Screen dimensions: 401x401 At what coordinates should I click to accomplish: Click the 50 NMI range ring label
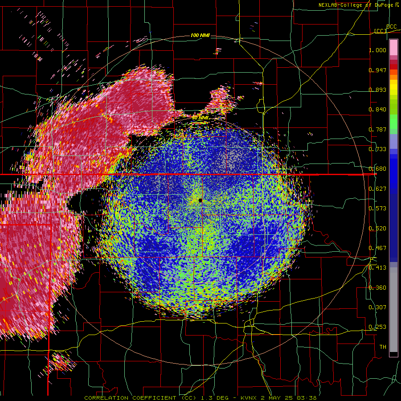point(200,118)
